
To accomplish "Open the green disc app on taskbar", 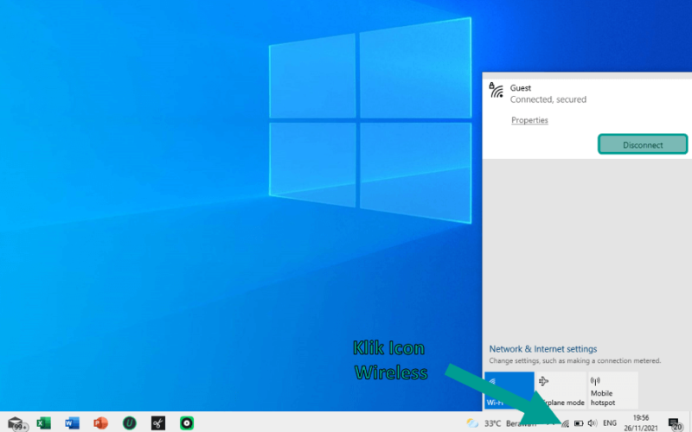I will point(187,423).
